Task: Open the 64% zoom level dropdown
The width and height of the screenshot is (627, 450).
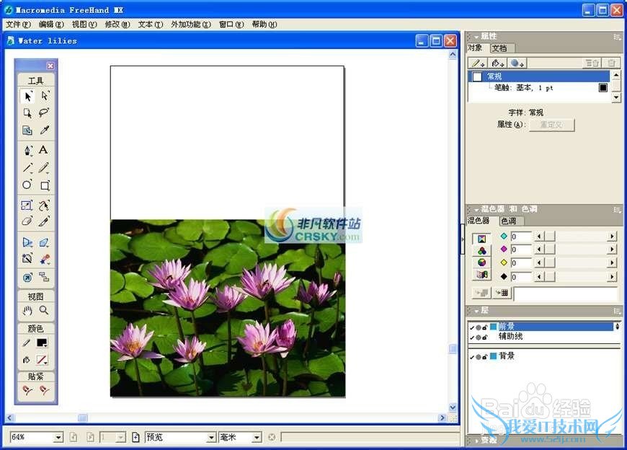Action: [x=58, y=438]
